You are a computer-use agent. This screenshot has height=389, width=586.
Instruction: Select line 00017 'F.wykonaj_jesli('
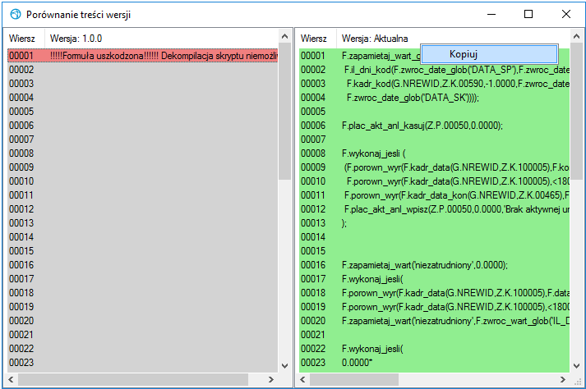pyautogui.click(x=434, y=279)
